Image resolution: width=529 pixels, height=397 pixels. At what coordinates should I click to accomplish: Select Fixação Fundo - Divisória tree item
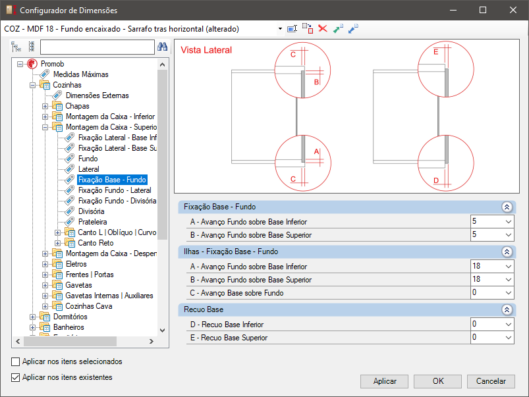117,201
